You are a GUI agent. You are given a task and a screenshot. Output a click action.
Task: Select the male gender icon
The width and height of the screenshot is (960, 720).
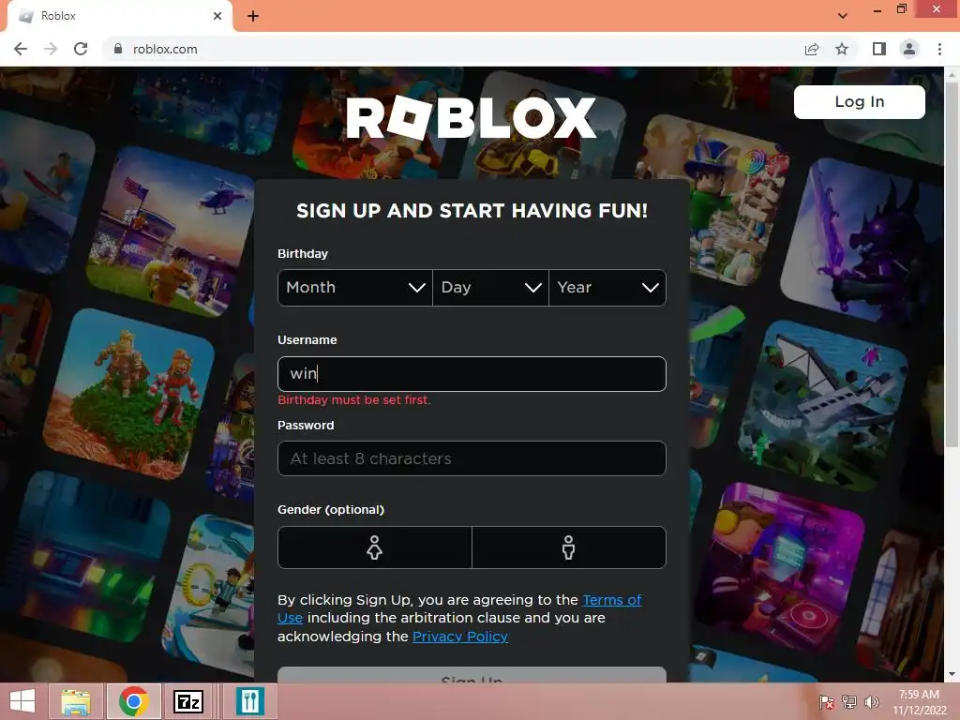569,547
